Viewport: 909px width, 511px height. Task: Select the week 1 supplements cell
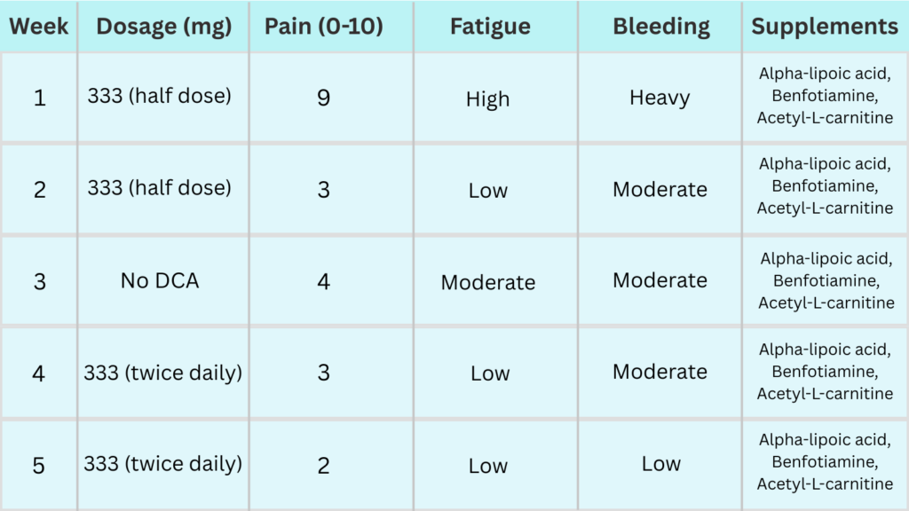coord(825,96)
